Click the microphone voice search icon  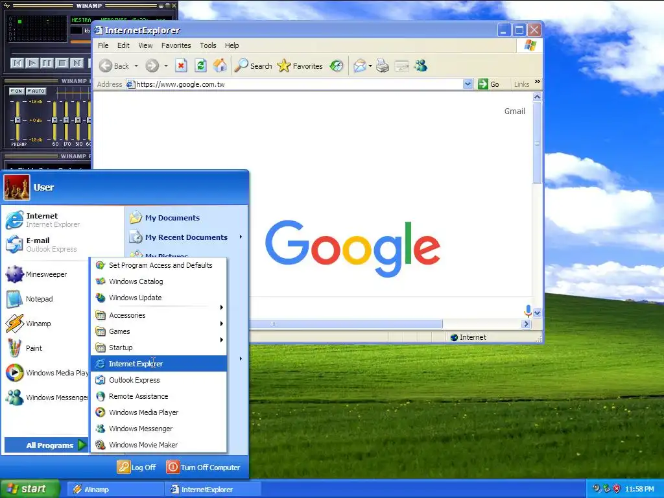pos(528,311)
